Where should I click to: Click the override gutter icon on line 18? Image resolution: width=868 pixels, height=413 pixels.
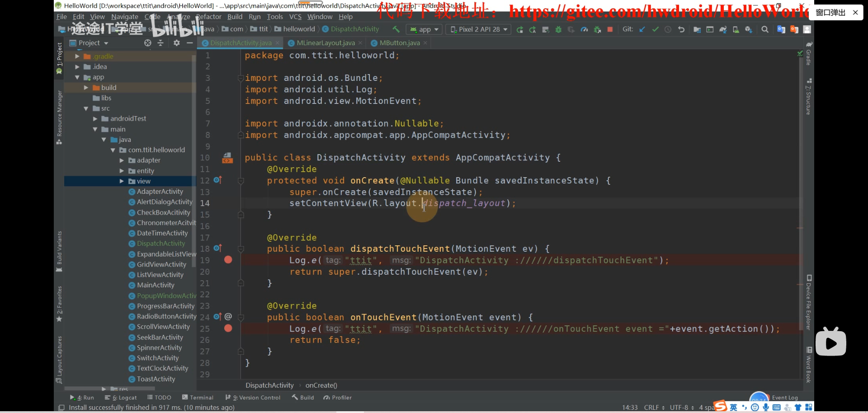point(218,248)
